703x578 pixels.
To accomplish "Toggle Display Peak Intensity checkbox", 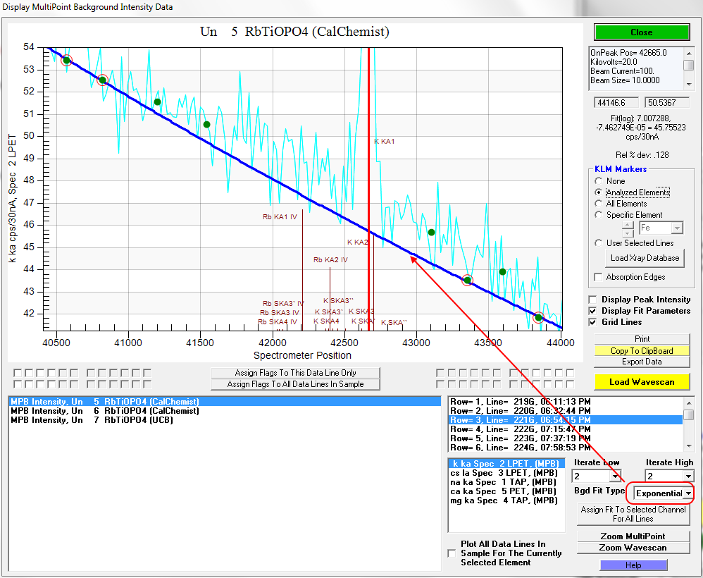I will (x=592, y=300).
